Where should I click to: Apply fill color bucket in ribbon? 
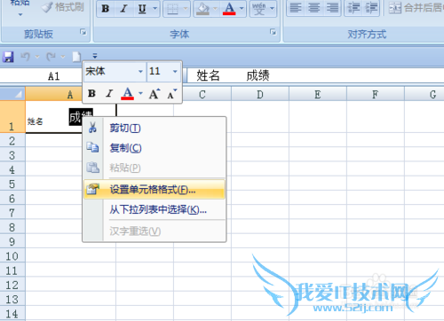203,9
